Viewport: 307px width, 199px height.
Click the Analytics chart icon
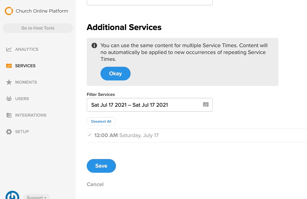pos(9,49)
